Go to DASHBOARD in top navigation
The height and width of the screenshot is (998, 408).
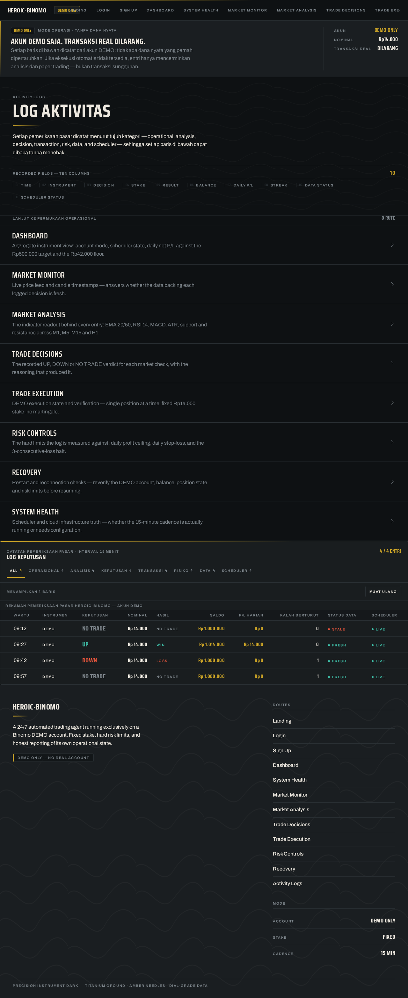160,11
